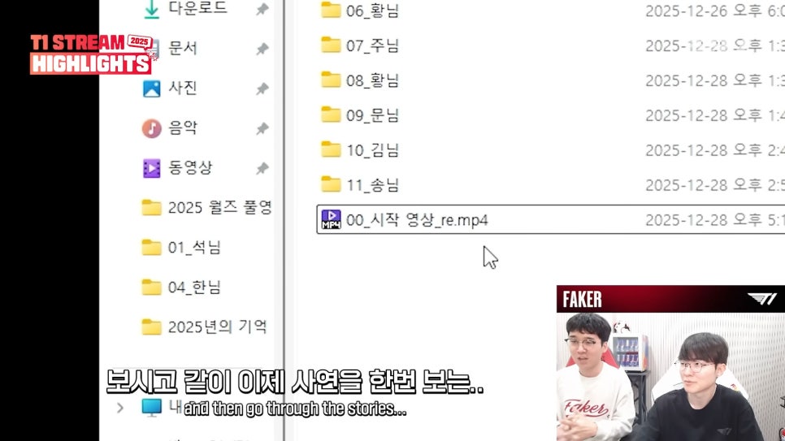Viewport: 785px width, 441px height.
Task: Click the 사진 pictures icon
Action: pyautogui.click(x=151, y=89)
